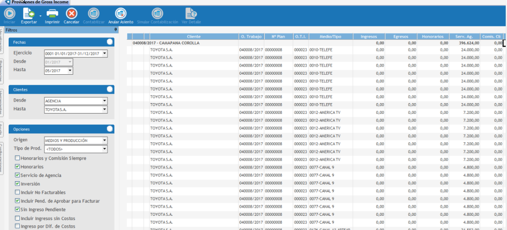
Task: Collapse the Fechas section round button
Action: point(110,42)
